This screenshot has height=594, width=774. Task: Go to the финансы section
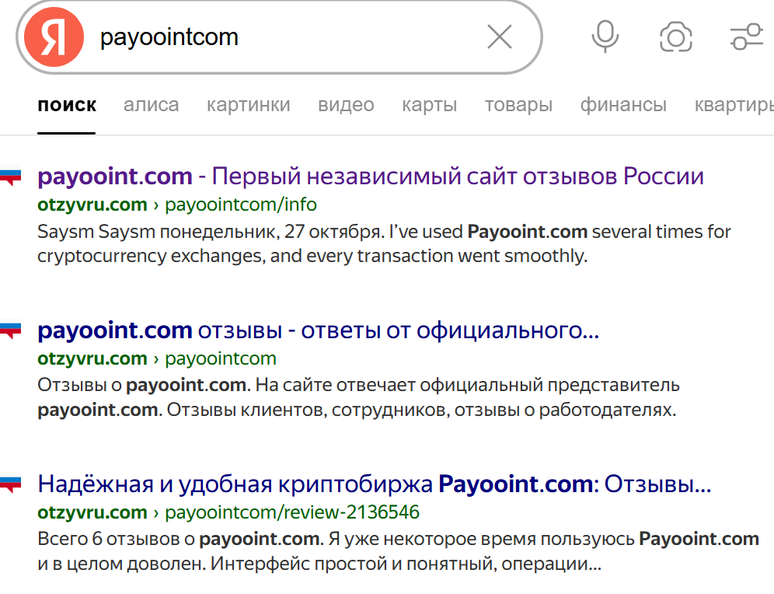point(622,105)
